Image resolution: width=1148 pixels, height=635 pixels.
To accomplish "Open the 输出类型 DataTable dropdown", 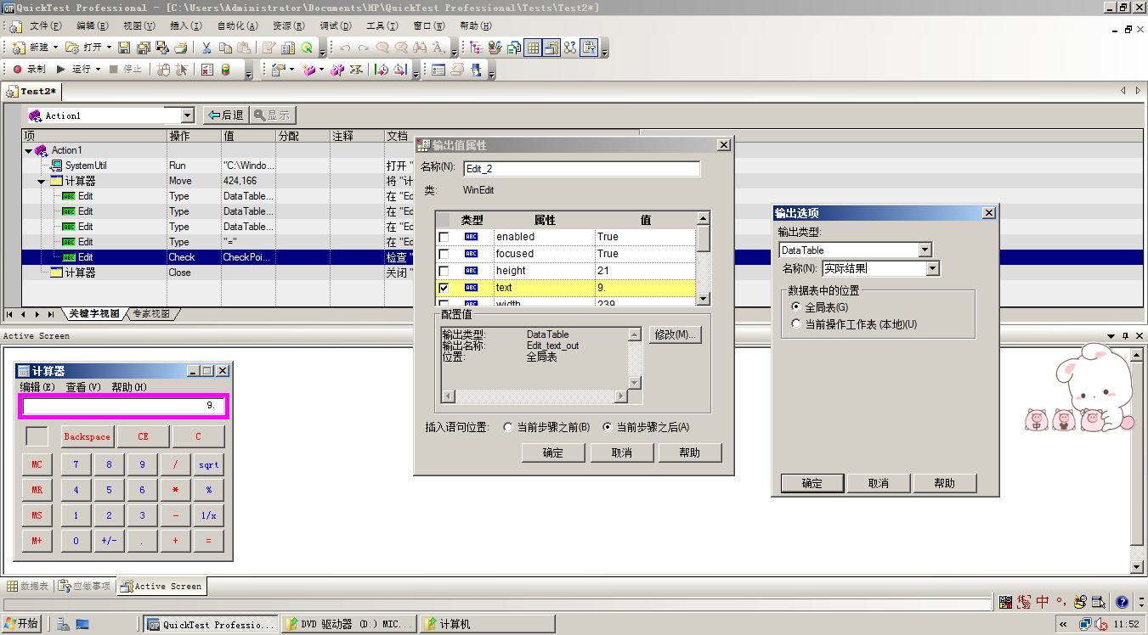I will coord(925,250).
